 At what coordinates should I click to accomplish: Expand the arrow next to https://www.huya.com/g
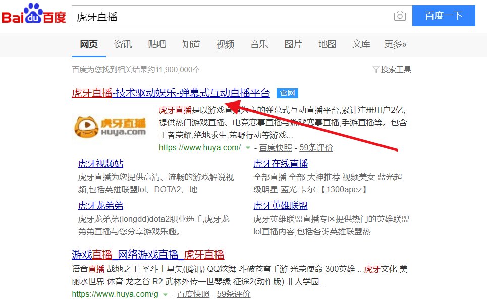point(166,294)
